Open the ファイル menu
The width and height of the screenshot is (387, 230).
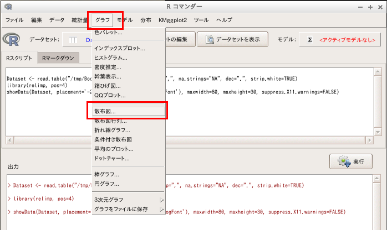tap(14, 20)
